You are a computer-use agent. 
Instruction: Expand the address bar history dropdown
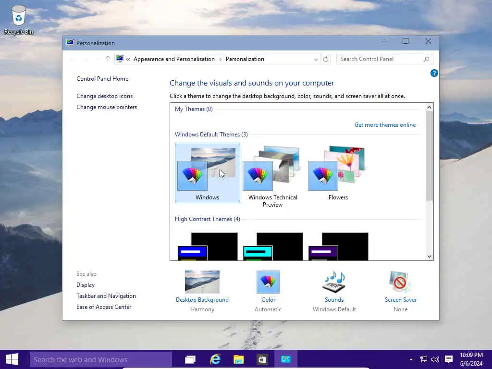316,59
